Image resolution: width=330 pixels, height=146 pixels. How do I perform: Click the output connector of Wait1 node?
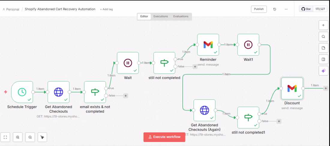(x=259, y=45)
